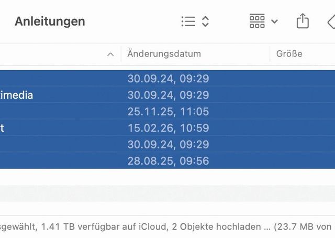Select the item modified 15.02.26, 10:59

(x=168, y=128)
